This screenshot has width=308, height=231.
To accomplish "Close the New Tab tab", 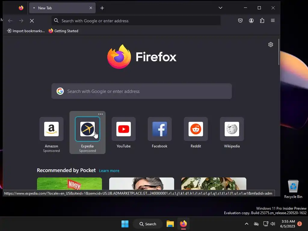I will click(91, 8).
